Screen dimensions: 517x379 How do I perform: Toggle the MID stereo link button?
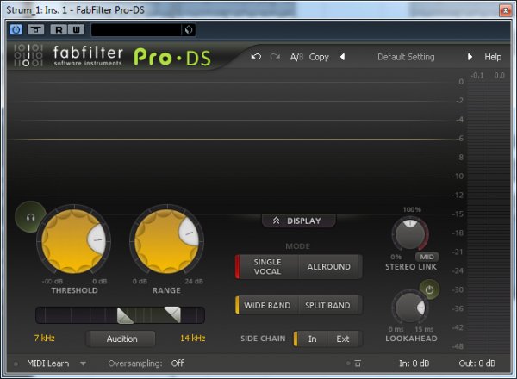click(x=427, y=257)
